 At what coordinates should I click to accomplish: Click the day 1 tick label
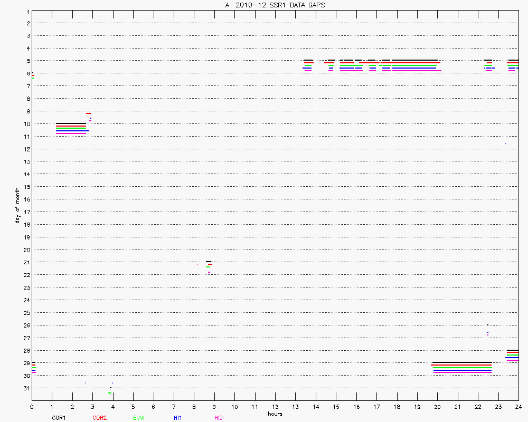[27, 11]
